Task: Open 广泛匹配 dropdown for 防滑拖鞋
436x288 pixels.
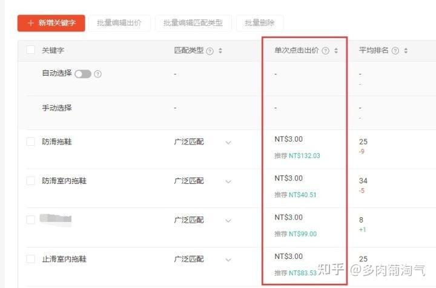Action: coord(203,142)
